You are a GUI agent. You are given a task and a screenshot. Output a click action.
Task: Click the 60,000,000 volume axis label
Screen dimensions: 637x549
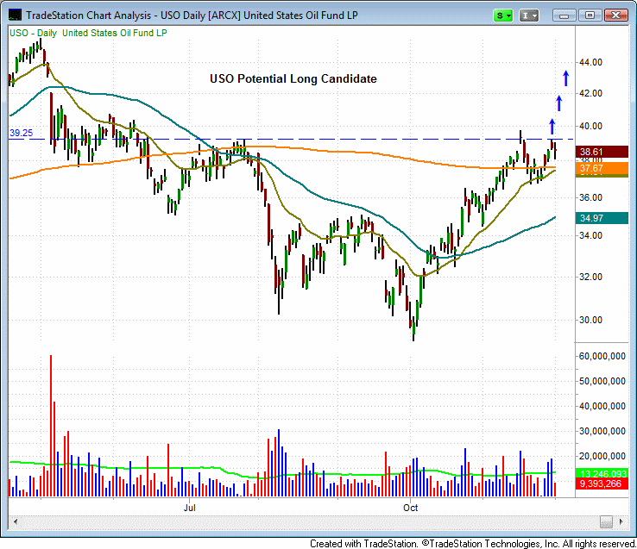point(602,356)
